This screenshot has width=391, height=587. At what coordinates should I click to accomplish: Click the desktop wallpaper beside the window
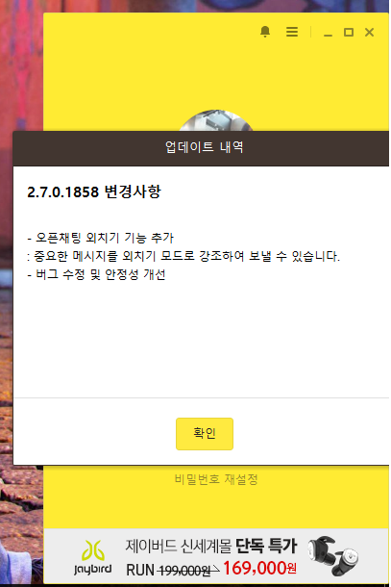click(20, 67)
